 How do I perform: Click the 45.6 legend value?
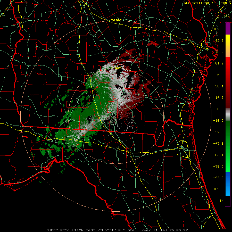[x=219, y=75]
